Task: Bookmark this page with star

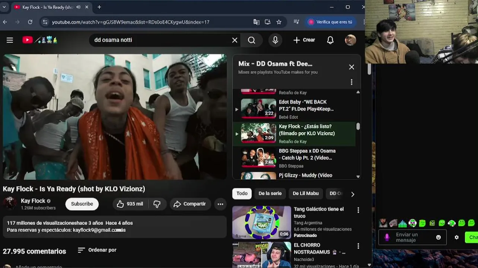Action: pyautogui.click(x=279, y=22)
